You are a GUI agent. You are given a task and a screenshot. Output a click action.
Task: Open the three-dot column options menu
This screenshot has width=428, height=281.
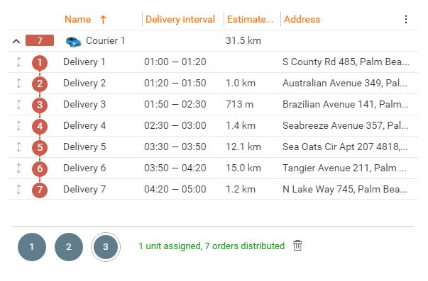tap(406, 19)
